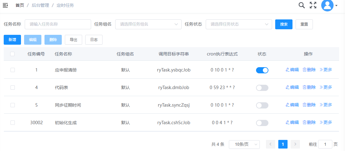
Task: Check the 代码表 row checkbox
Action: [13, 88]
